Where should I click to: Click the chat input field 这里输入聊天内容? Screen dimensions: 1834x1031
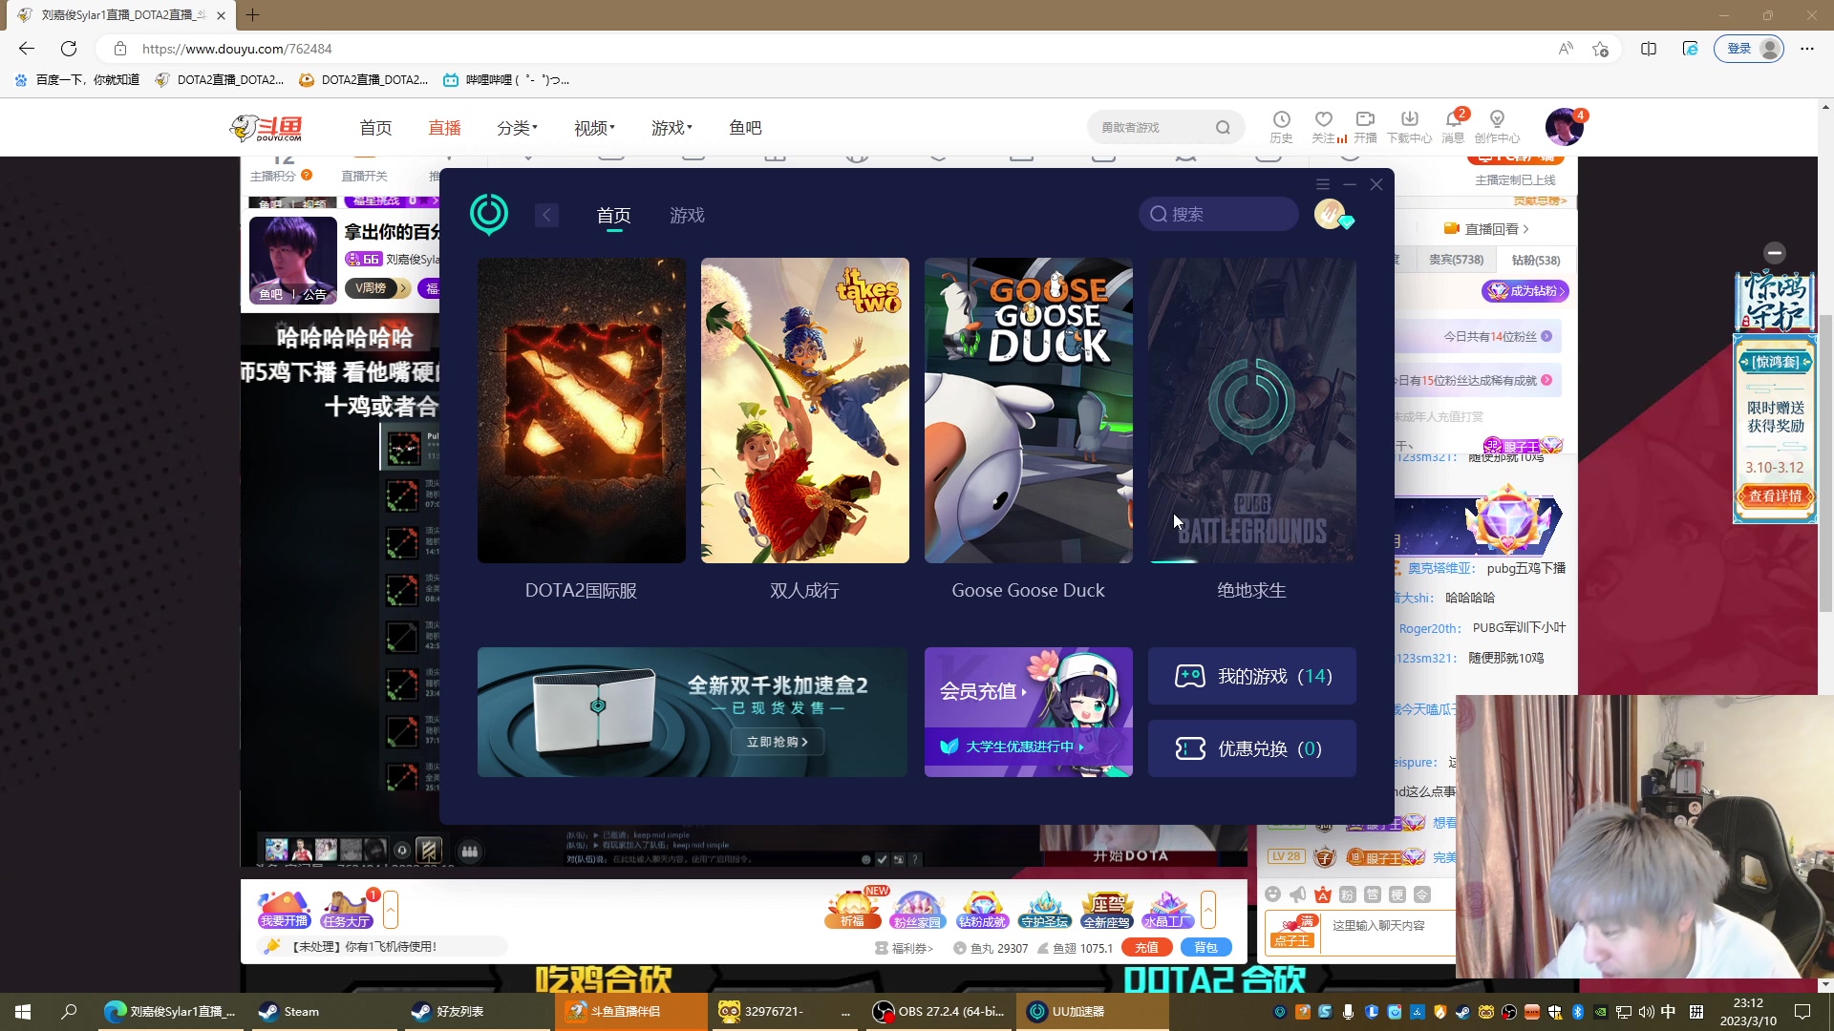pos(1379,926)
